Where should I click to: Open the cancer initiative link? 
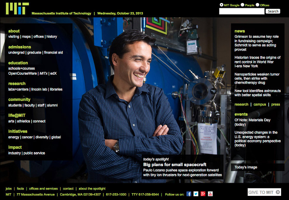coord(27,137)
